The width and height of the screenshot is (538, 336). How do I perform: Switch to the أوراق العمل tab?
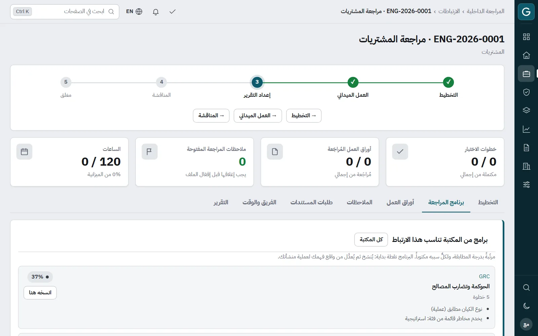[400, 202]
